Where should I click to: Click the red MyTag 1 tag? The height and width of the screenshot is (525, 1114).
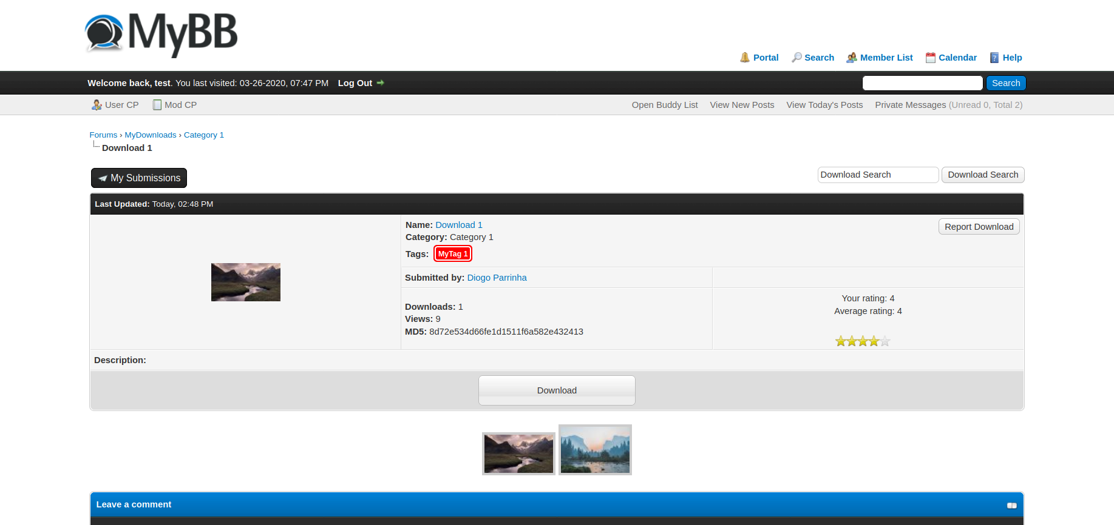[x=453, y=254]
